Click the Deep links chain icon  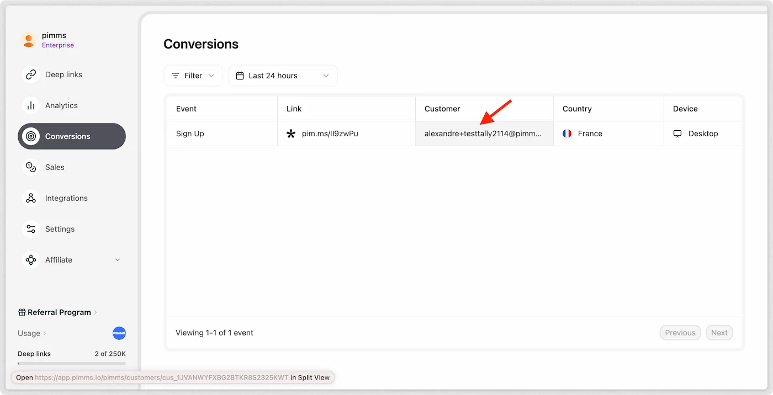(31, 74)
